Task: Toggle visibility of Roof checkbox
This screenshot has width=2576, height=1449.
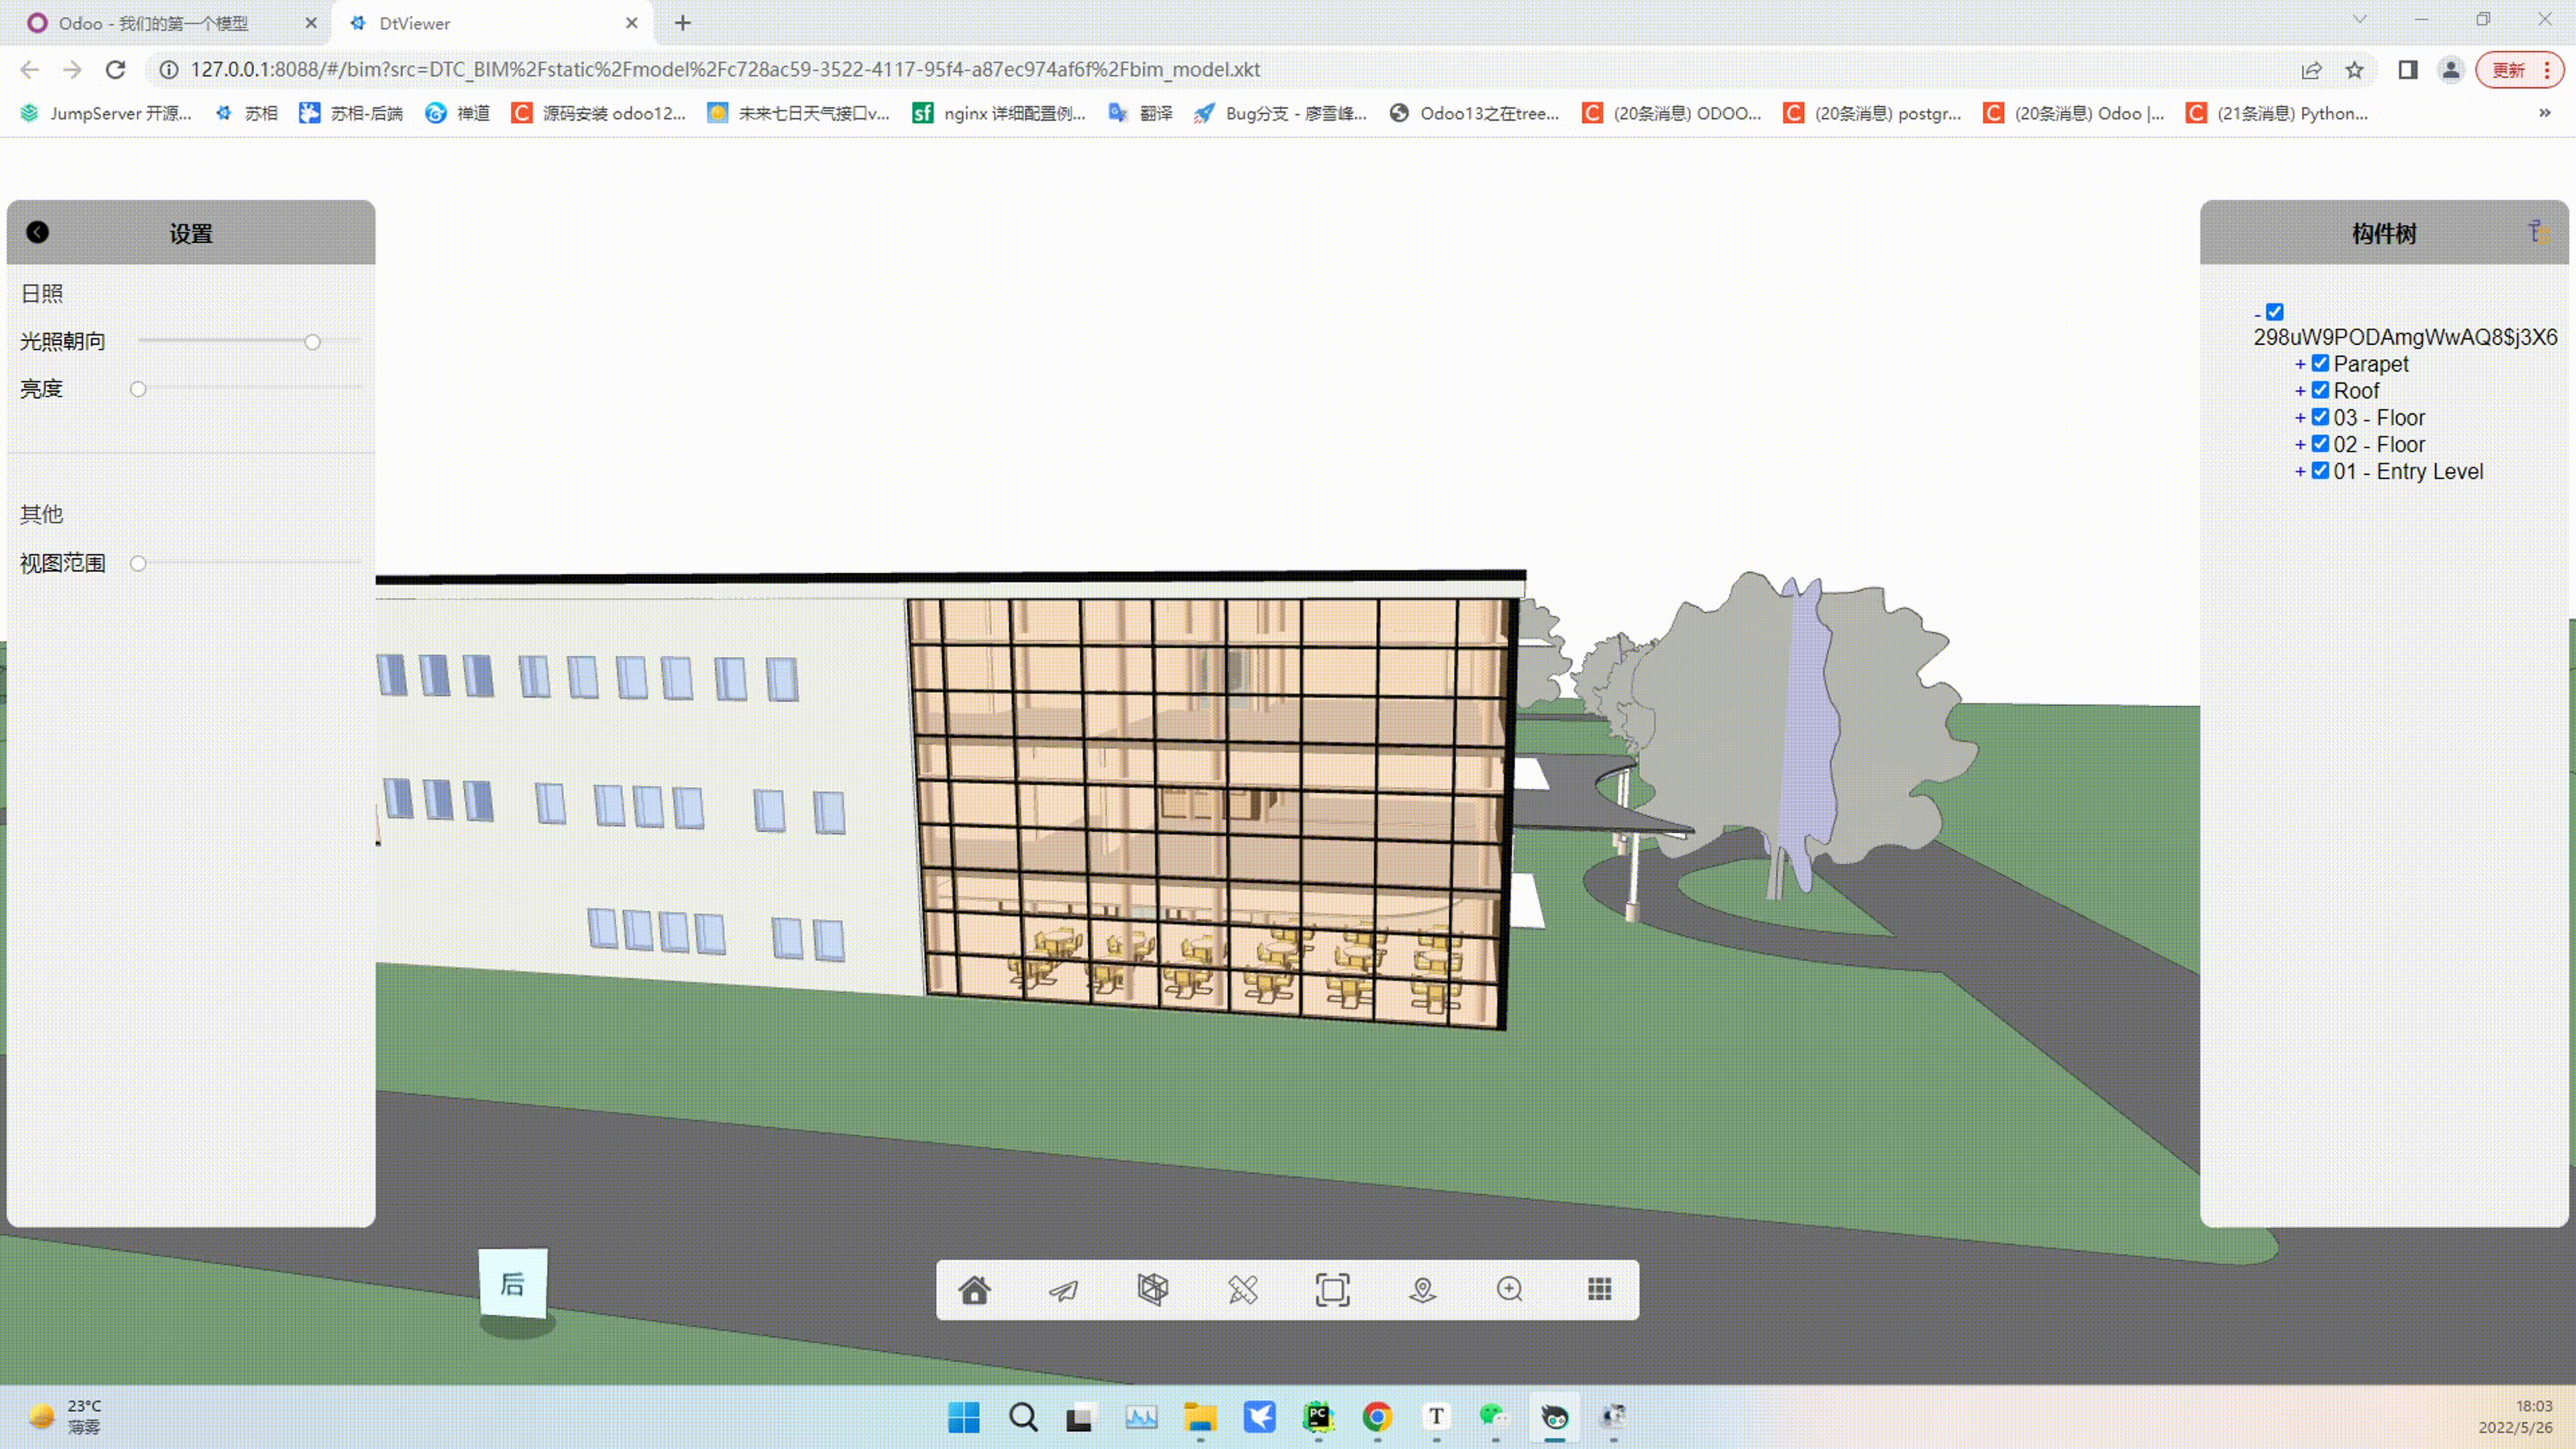Action: click(x=2320, y=390)
